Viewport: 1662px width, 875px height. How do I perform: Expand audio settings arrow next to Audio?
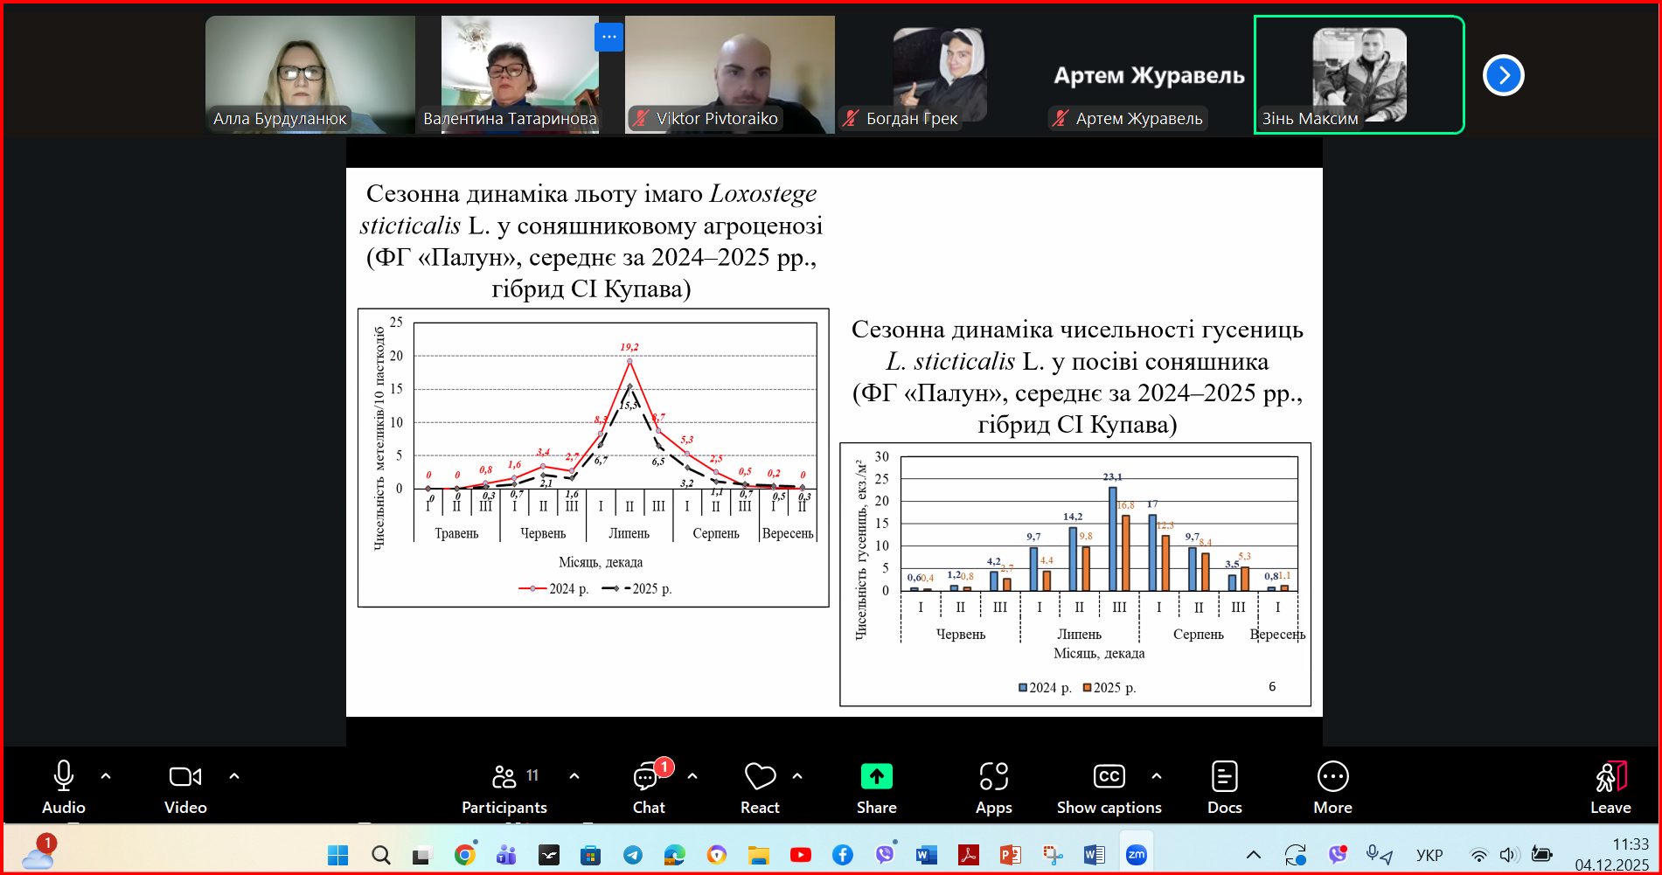106,776
